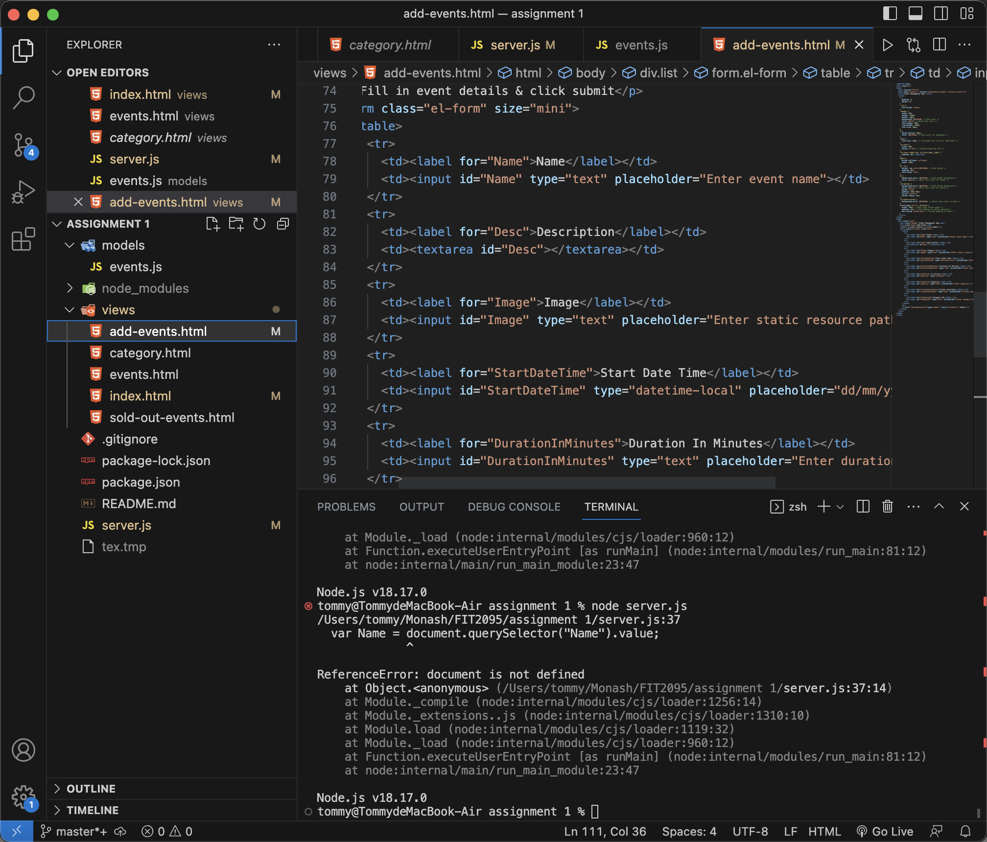Click Ln 111, Col 36 cursor position
The width and height of the screenshot is (987, 842).
[x=605, y=831]
